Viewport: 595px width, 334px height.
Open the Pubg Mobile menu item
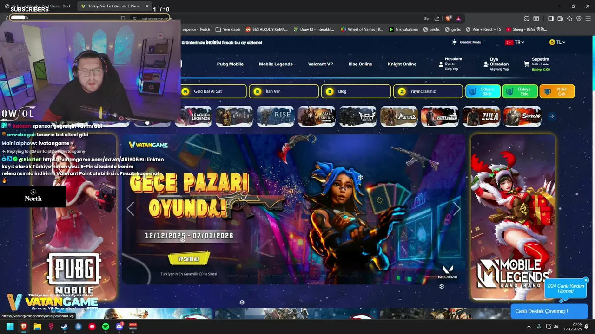click(230, 64)
